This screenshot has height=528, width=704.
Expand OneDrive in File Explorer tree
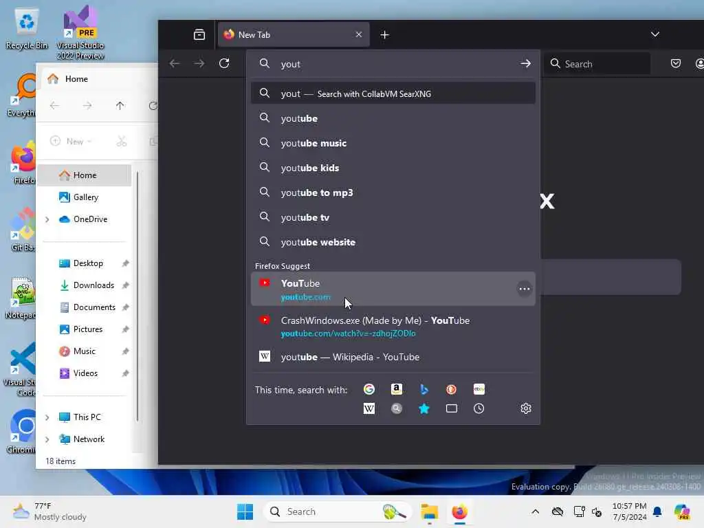pyautogui.click(x=47, y=219)
